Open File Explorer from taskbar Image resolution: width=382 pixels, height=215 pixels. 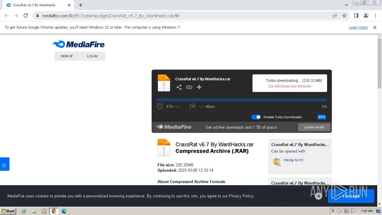click(x=34, y=211)
